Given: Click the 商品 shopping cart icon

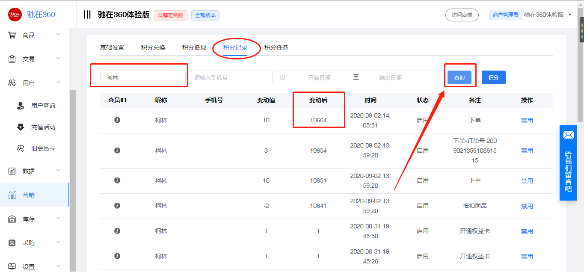Looking at the screenshot, I should click(x=12, y=35).
